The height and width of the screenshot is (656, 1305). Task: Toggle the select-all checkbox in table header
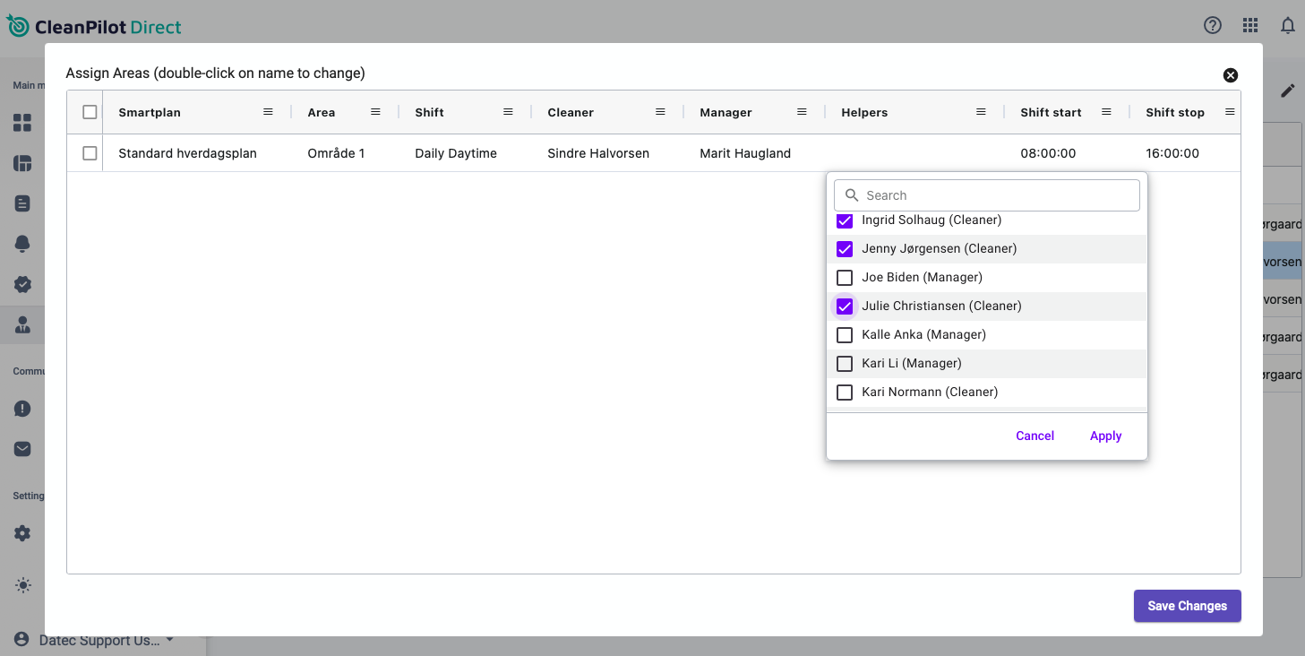click(90, 112)
